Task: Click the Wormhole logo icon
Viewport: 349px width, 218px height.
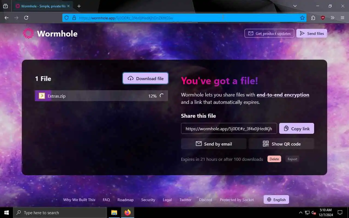Action: tap(28, 34)
